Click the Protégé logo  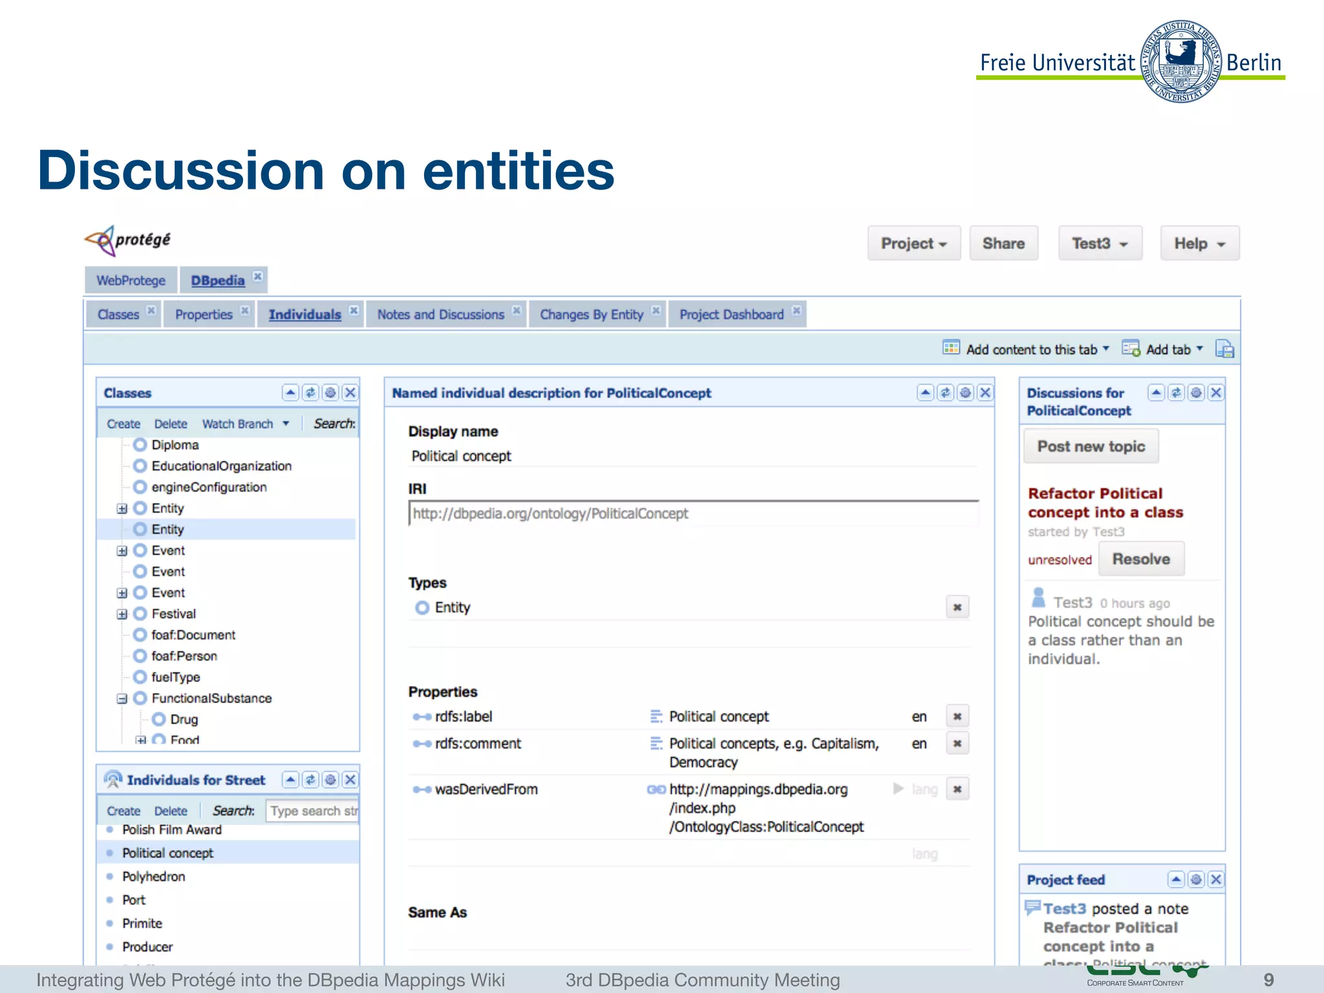128,240
